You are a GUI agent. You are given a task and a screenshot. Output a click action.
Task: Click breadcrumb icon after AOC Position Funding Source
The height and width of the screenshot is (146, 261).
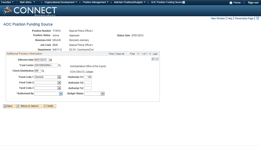tap(184, 2)
